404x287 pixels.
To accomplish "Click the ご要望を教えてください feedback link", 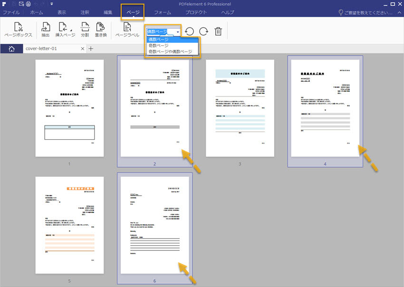I will pyautogui.click(x=368, y=13).
